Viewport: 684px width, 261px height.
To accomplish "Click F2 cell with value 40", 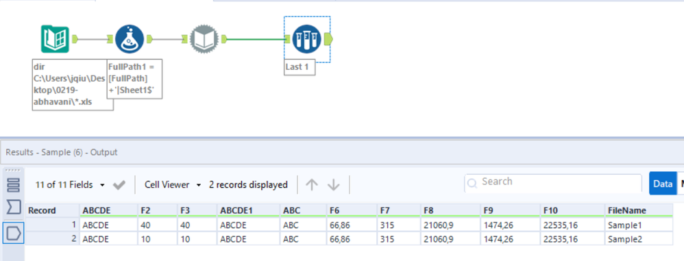I will [x=157, y=225].
